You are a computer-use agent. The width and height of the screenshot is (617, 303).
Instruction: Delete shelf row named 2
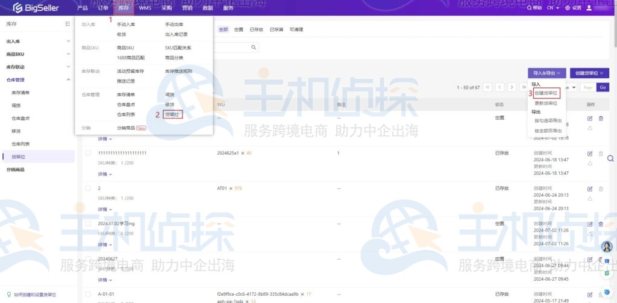tap(601, 189)
